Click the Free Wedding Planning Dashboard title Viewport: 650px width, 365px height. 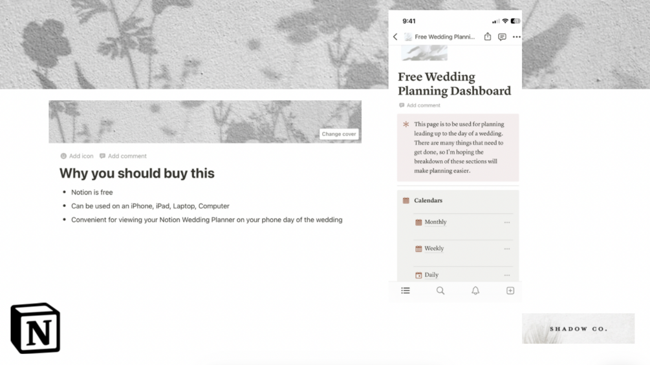click(454, 83)
